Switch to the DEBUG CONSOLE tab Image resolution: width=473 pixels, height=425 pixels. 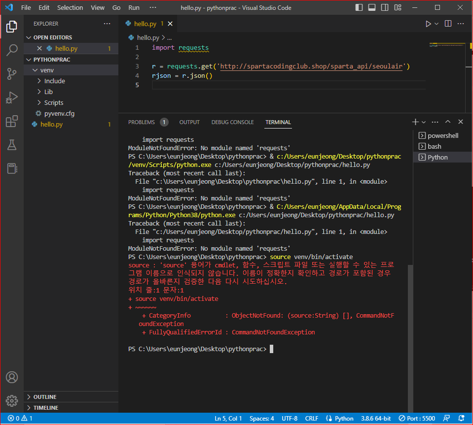pos(232,122)
